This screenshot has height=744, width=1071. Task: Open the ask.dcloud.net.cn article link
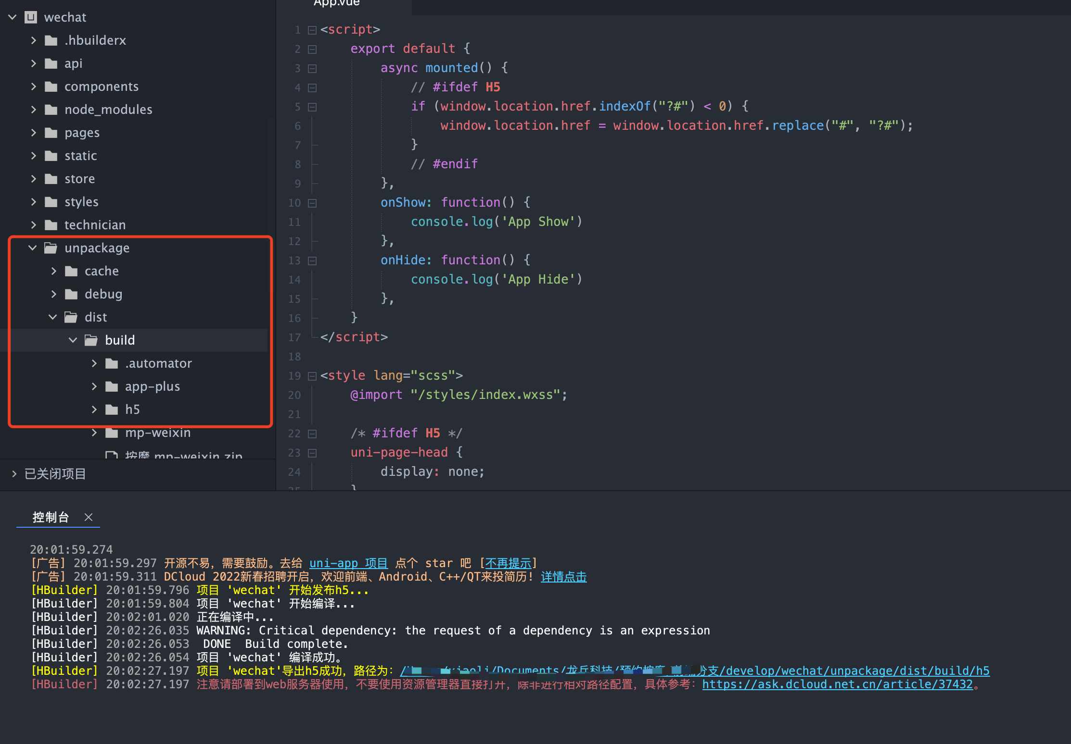(837, 684)
